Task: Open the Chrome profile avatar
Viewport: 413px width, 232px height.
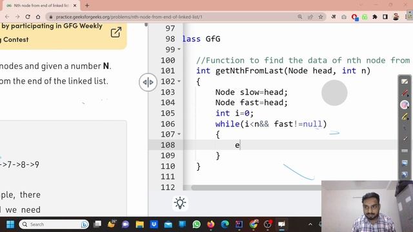Action: click(396, 17)
